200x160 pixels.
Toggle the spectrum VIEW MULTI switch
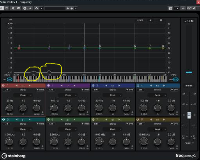click(x=176, y=79)
